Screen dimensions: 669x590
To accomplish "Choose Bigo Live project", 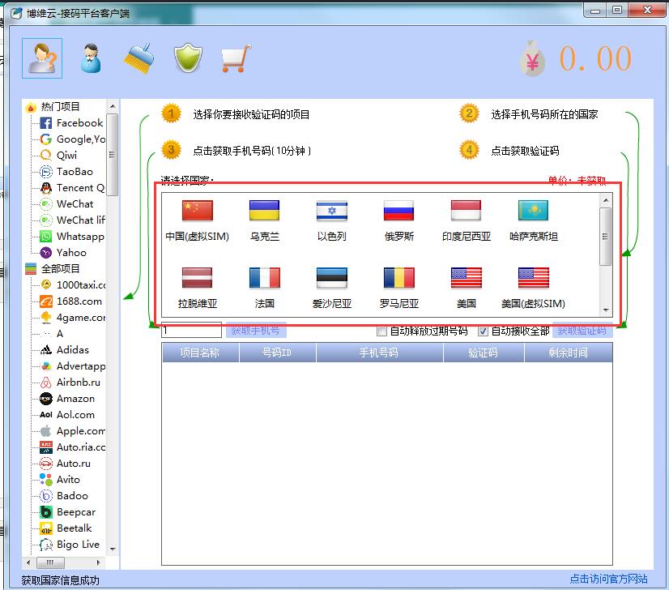I will click(70, 545).
